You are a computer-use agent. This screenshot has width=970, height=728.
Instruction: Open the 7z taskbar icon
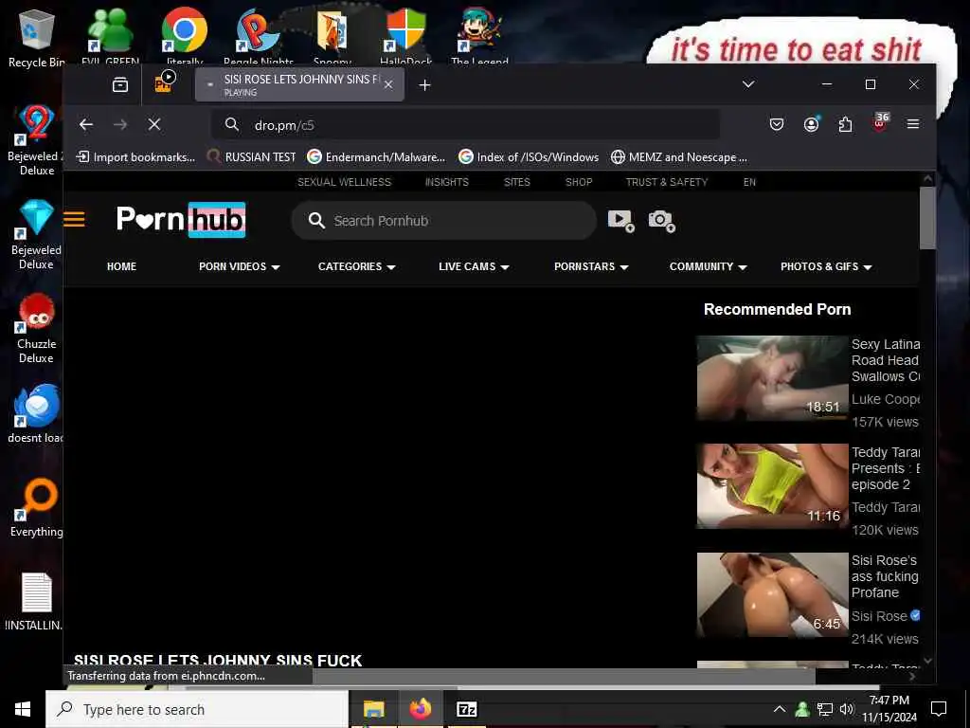point(466,709)
